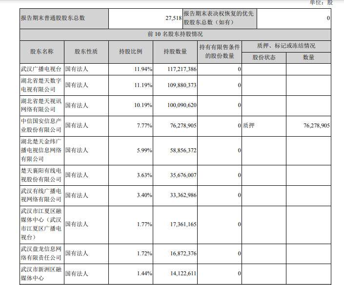Click shareholder 武汉盘龙信息网络有限责任公司

click(x=41, y=253)
